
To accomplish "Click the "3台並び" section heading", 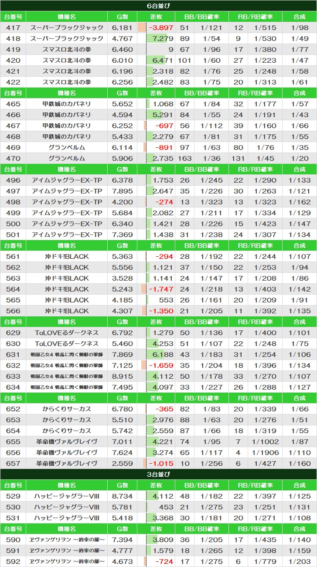I will 158,474.
